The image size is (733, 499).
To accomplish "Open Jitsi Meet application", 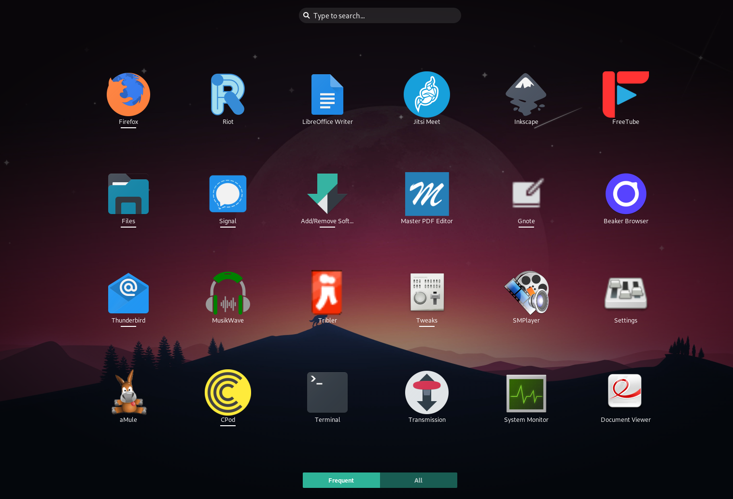I will (427, 95).
